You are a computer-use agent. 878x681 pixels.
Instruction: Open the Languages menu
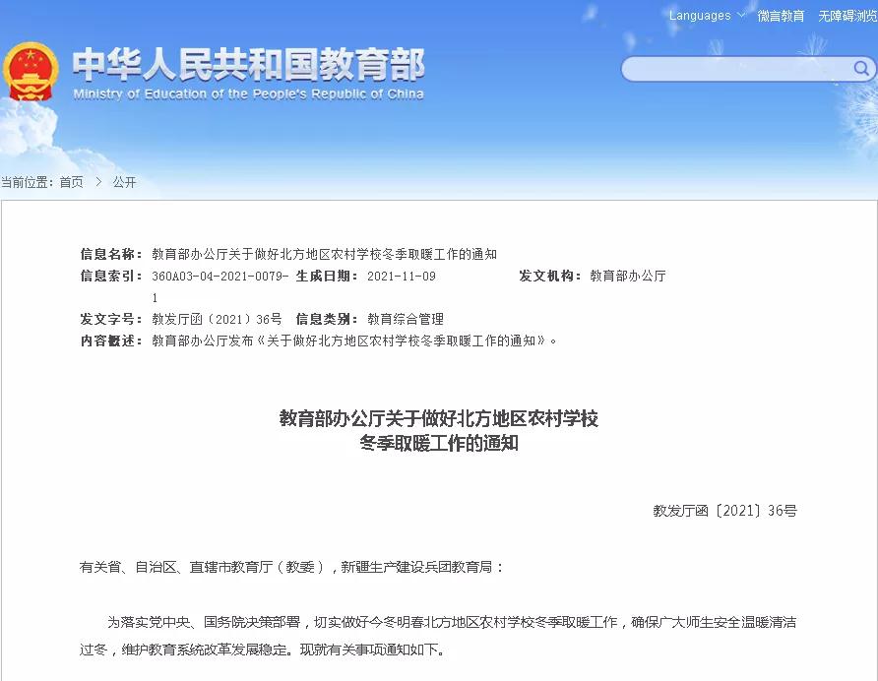coord(700,16)
